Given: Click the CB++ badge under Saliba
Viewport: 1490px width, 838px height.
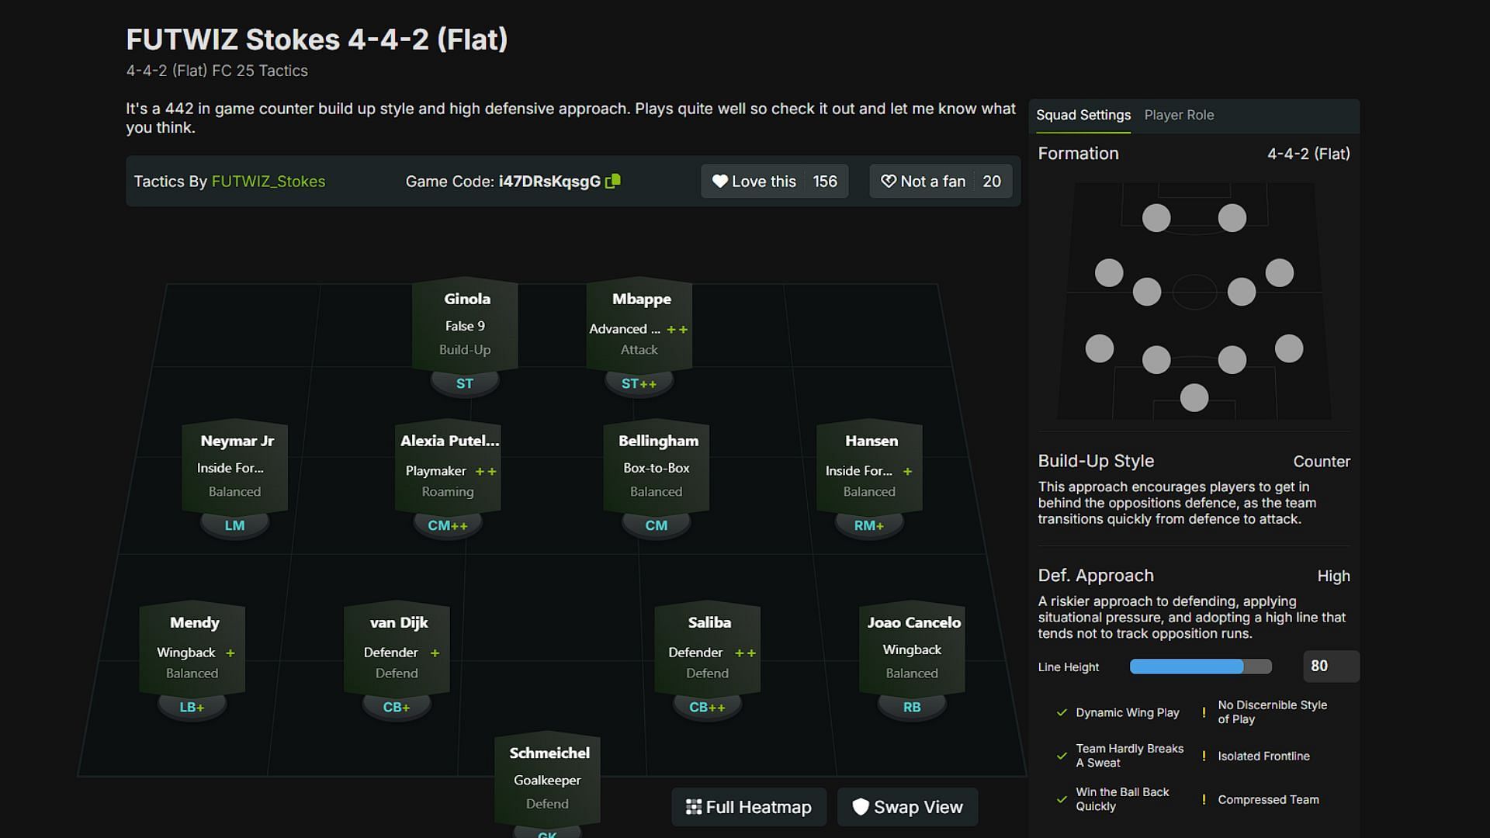Looking at the screenshot, I should click(707, 707).
